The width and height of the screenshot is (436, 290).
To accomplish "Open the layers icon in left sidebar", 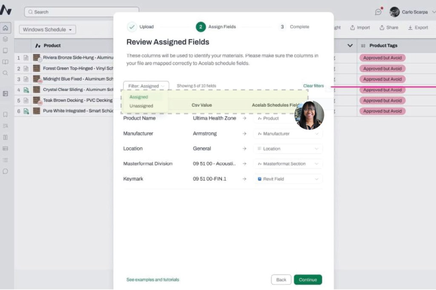I will pos(5,39).
